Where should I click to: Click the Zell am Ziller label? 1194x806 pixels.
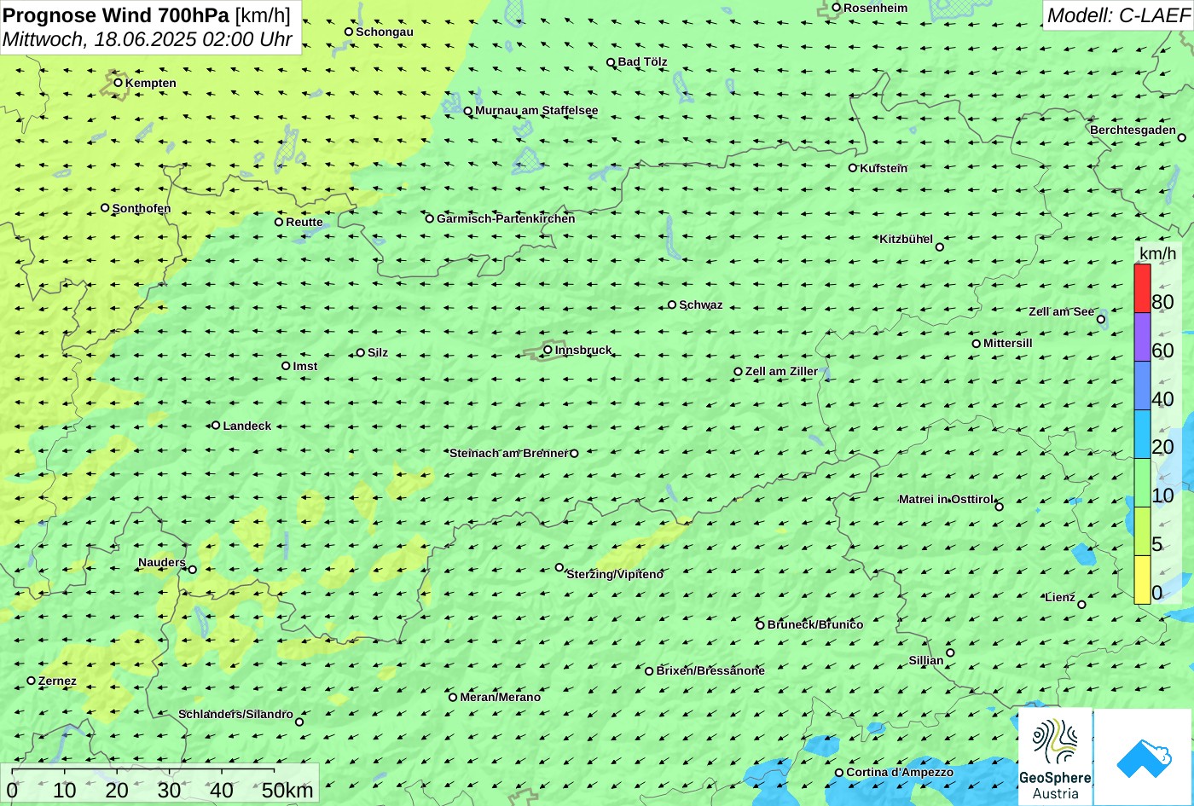tap(781, 371)
